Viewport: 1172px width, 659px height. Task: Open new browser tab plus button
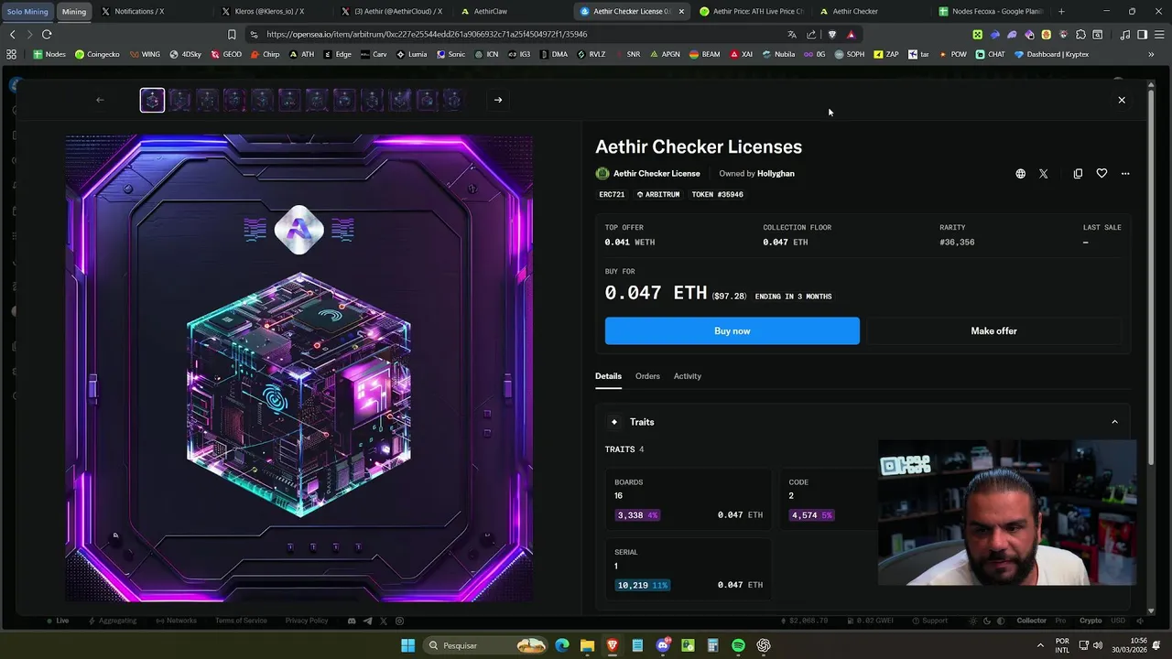[1061, 11]
